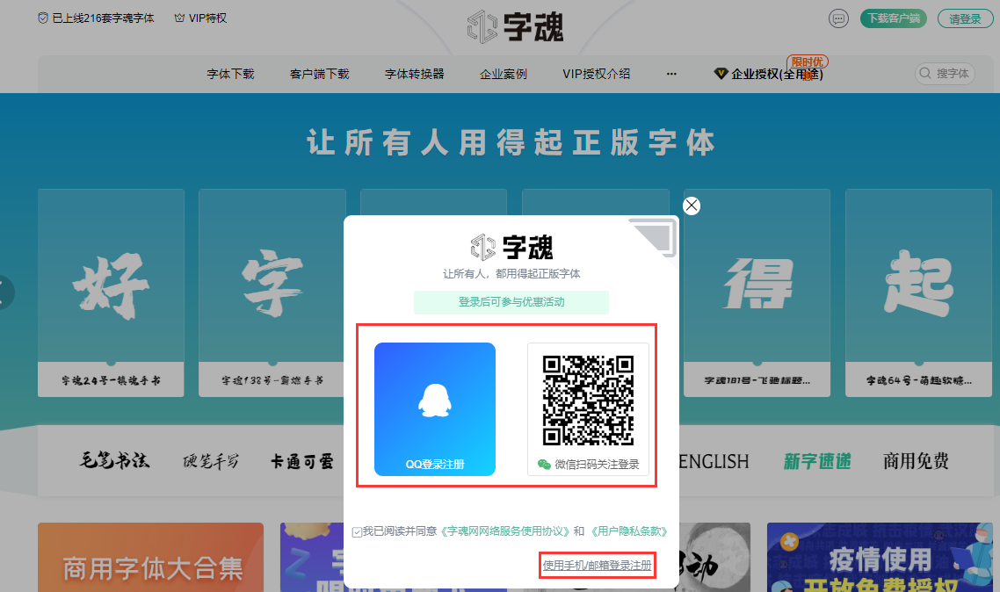Click the 让所有人用得起正版字体 headline
This screenshot has height=592, width=1000.
click(511, 142)
